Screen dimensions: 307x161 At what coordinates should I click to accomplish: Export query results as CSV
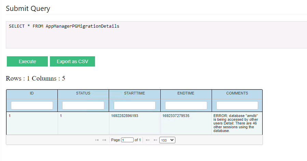pos(72,61)
